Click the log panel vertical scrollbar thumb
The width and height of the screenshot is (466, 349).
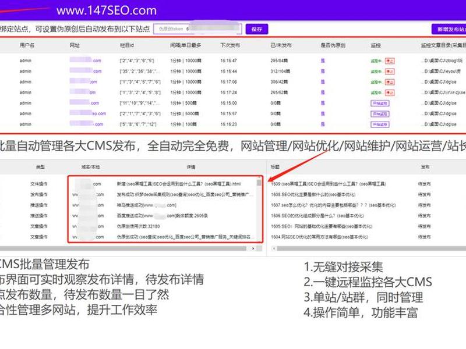(259, 182)
